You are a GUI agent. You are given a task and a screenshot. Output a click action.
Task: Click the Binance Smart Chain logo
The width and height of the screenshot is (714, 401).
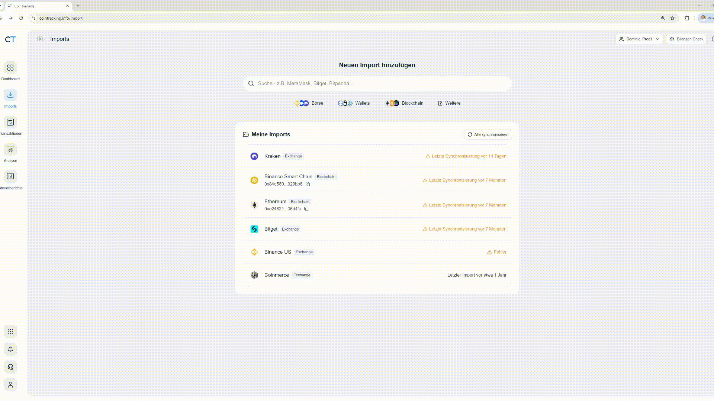pyautogui.click(x=254, y=180)
